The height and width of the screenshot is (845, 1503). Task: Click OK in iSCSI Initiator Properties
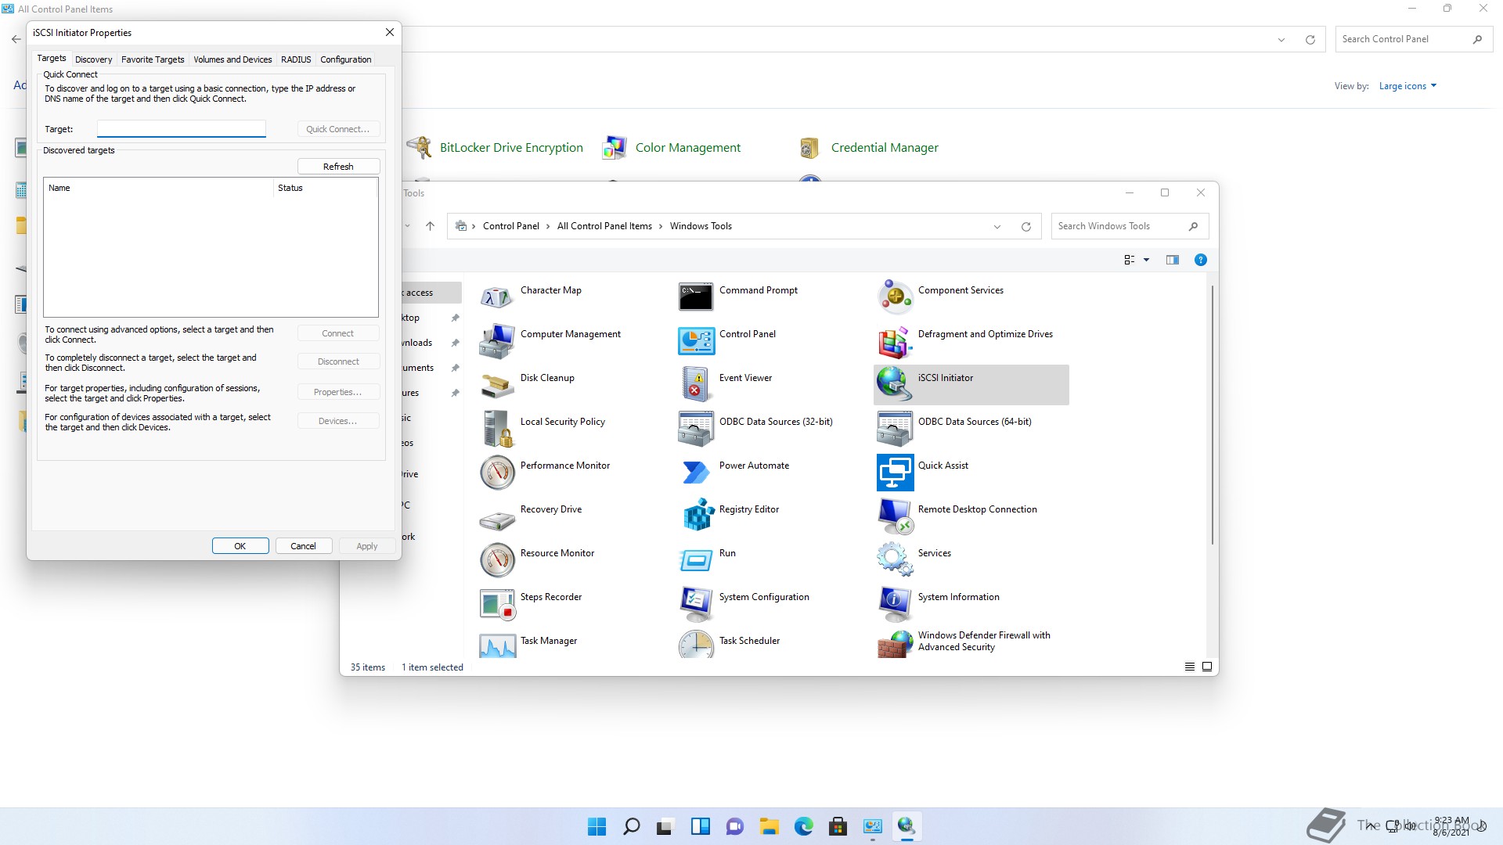240,546
